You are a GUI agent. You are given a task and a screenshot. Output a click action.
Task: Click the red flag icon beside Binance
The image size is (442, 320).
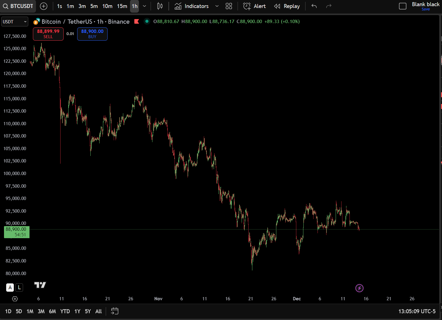pyautogui.click(x=137, y=21)
